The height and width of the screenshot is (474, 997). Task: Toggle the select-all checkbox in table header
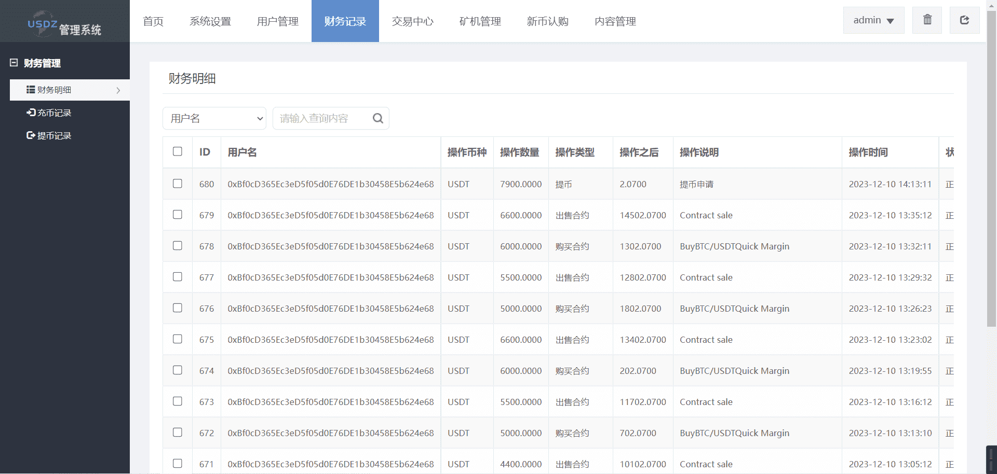click(178, 151)
